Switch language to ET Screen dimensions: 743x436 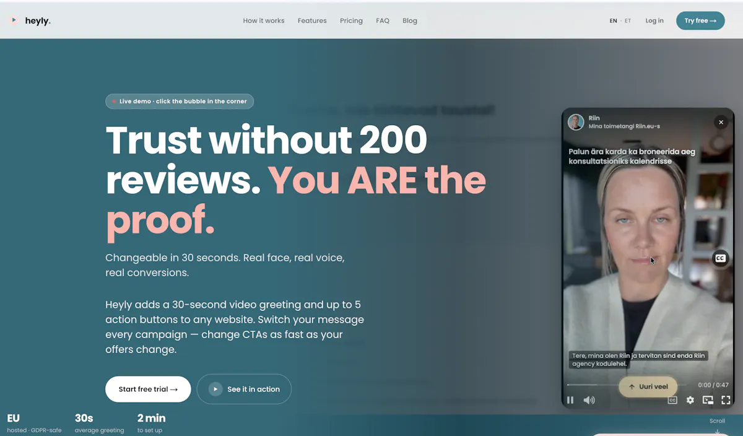click(628, 20)
